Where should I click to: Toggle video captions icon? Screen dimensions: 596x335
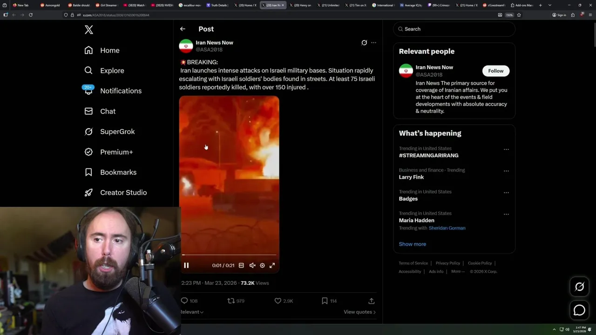241,265
